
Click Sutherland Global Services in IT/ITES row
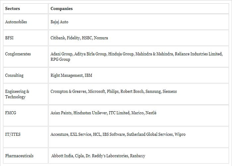(x=150, y=134)
